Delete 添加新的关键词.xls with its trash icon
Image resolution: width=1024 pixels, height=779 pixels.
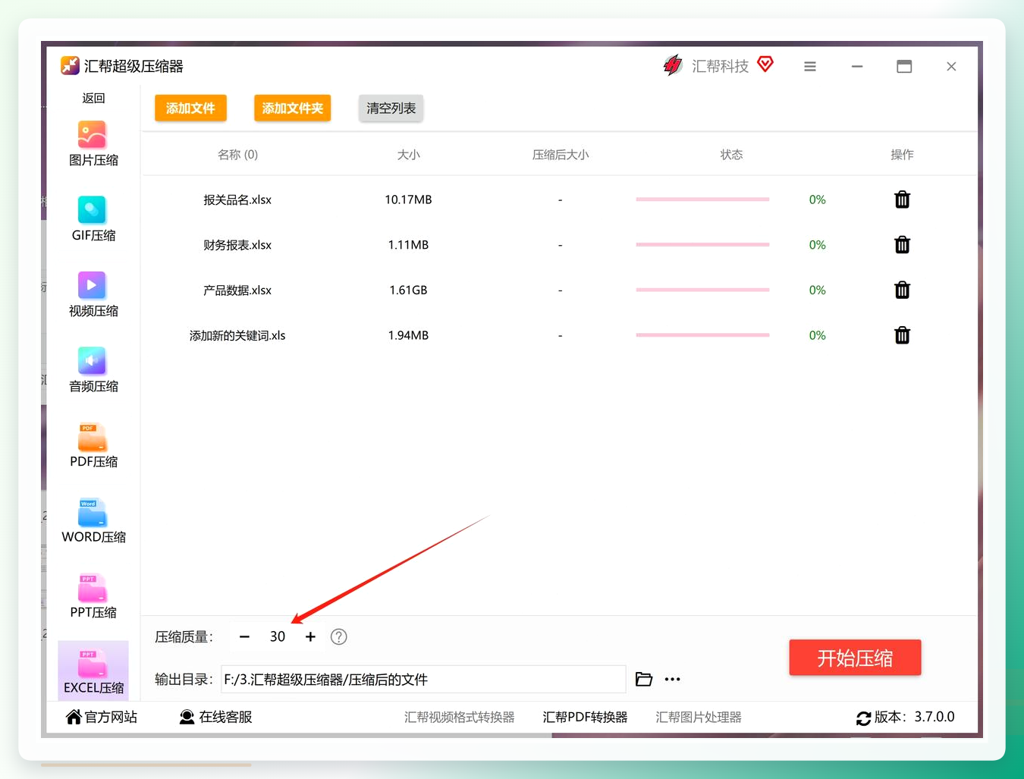[902, 335]
